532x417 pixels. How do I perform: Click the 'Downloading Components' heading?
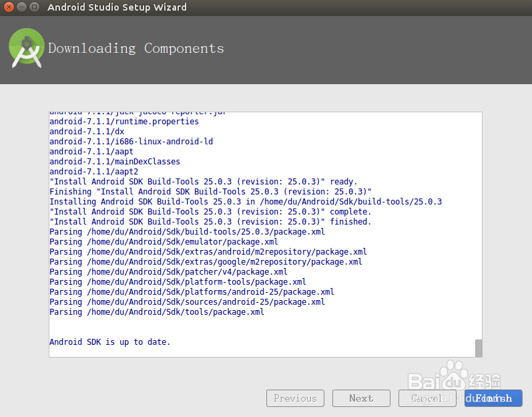pyautogui.click(x=136, y=48)
